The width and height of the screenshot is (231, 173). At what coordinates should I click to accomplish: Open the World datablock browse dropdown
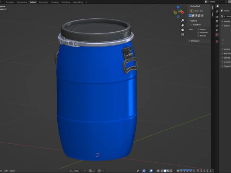(223, 16)
